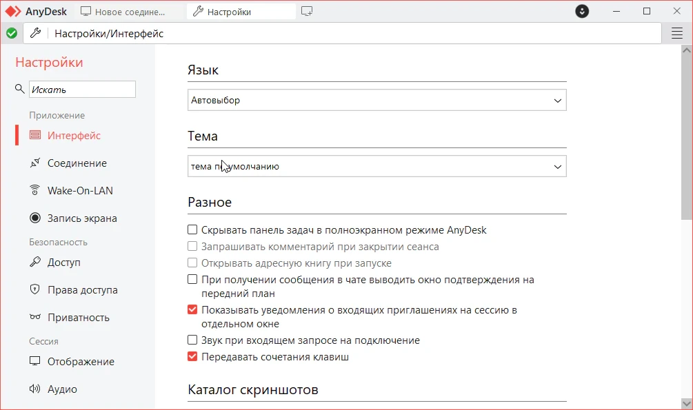This screenshot has width=693, height=410.
Task: Click the wrench icon on Настройки tab
Action: point(199,12)
